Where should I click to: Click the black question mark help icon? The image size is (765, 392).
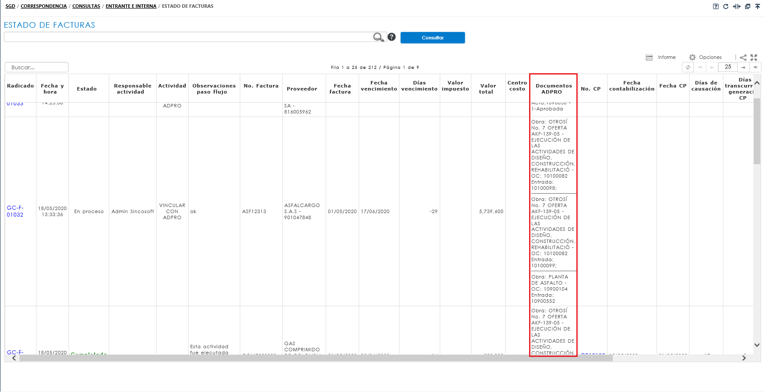[x=392, y=37]
